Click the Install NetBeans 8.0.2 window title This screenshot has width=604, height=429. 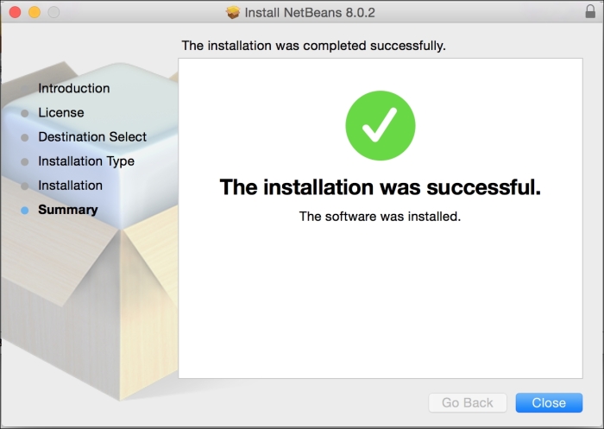(310, 12)
